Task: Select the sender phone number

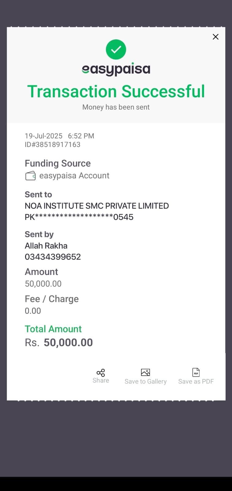Action: pyautogui.click(x=53, y=257)
